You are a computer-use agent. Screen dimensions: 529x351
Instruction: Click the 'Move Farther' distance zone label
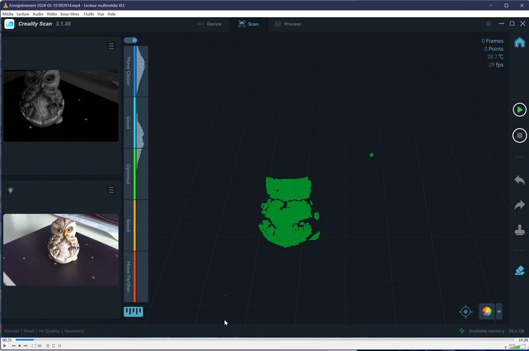[x=128, y=276]
